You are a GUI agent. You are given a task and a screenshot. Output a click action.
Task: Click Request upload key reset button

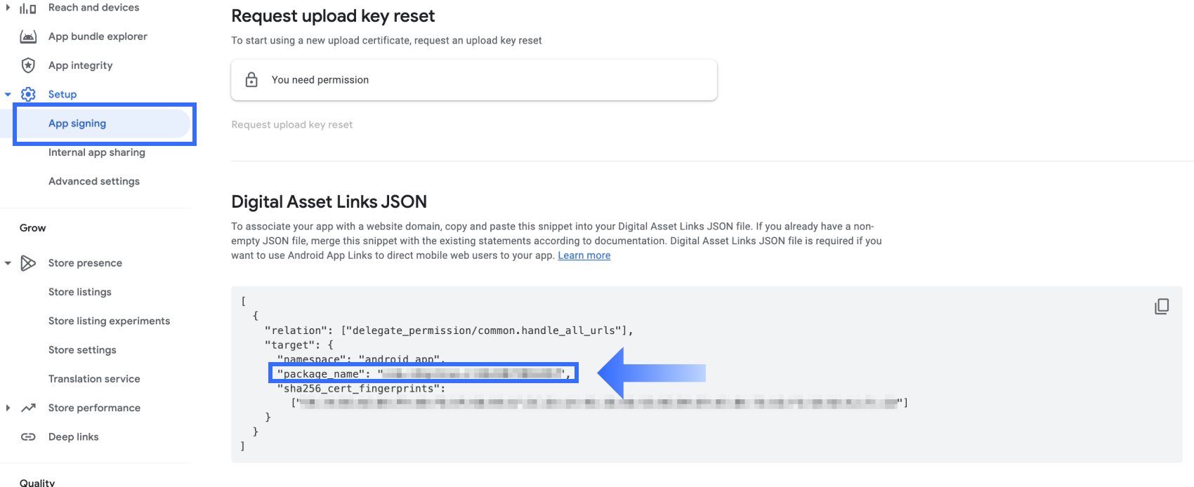point(292,125)
